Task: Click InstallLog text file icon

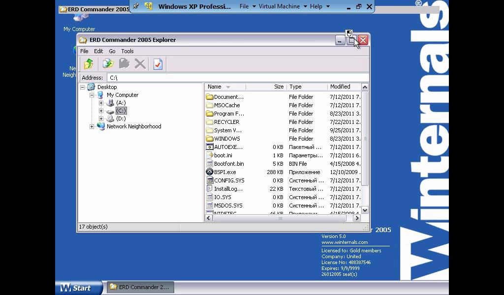Action: (210, 189)
